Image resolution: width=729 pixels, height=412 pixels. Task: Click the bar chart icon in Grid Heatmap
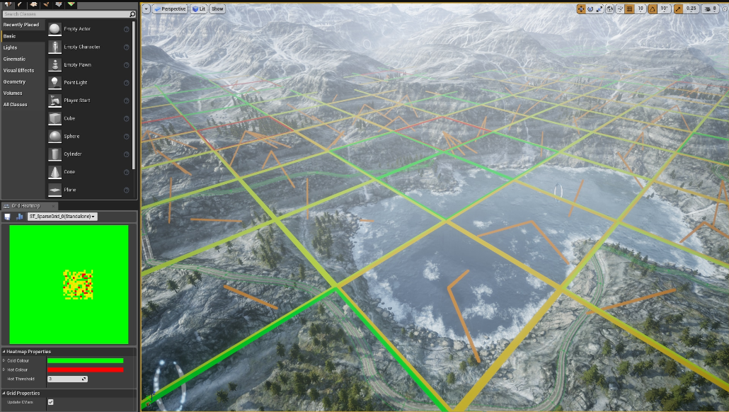20,217
